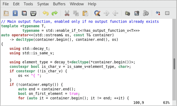Redo the change with the green arrow

click(54, 13)
